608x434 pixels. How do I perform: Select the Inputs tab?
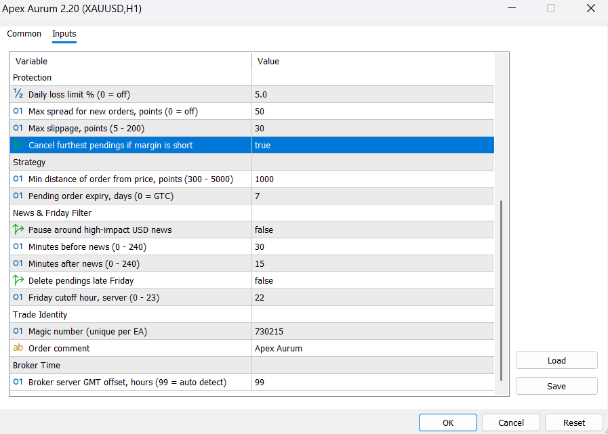click(64, 34)
